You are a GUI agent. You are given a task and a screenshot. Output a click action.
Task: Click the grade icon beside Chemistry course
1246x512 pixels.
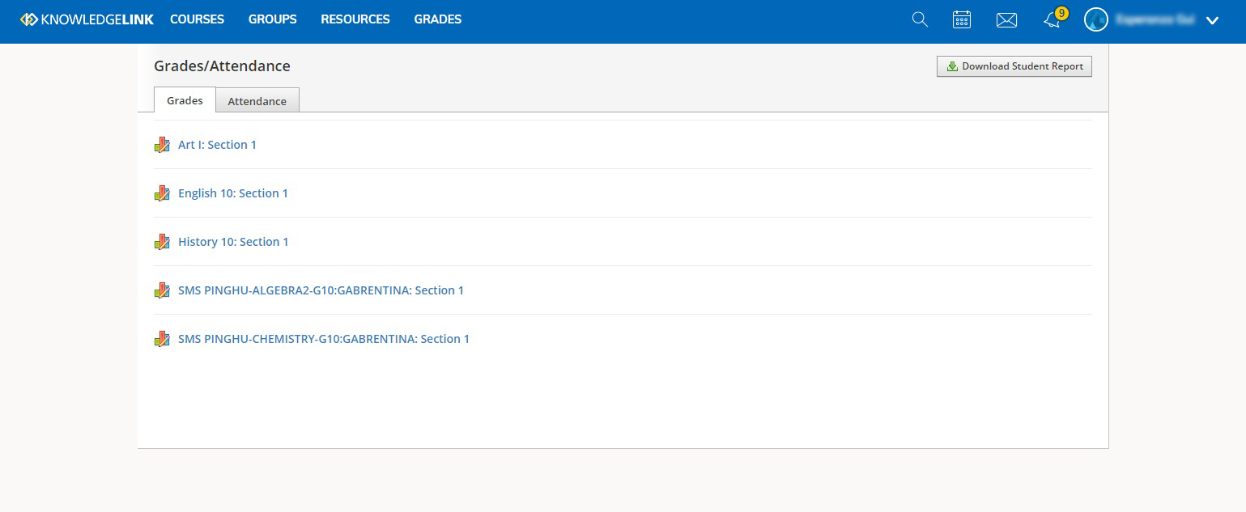[162, 339]
